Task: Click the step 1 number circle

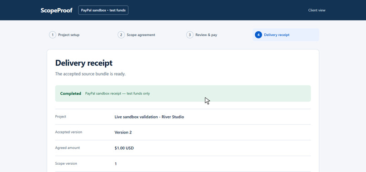Action: (x=53, y=35)
